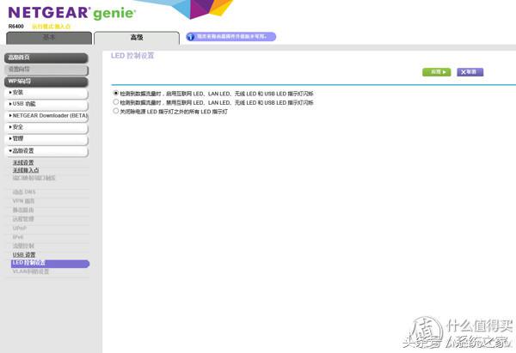The image size is (516, 353).
Task: Select highlighted LED 控制设置 menu item
Action: point(50,264)
